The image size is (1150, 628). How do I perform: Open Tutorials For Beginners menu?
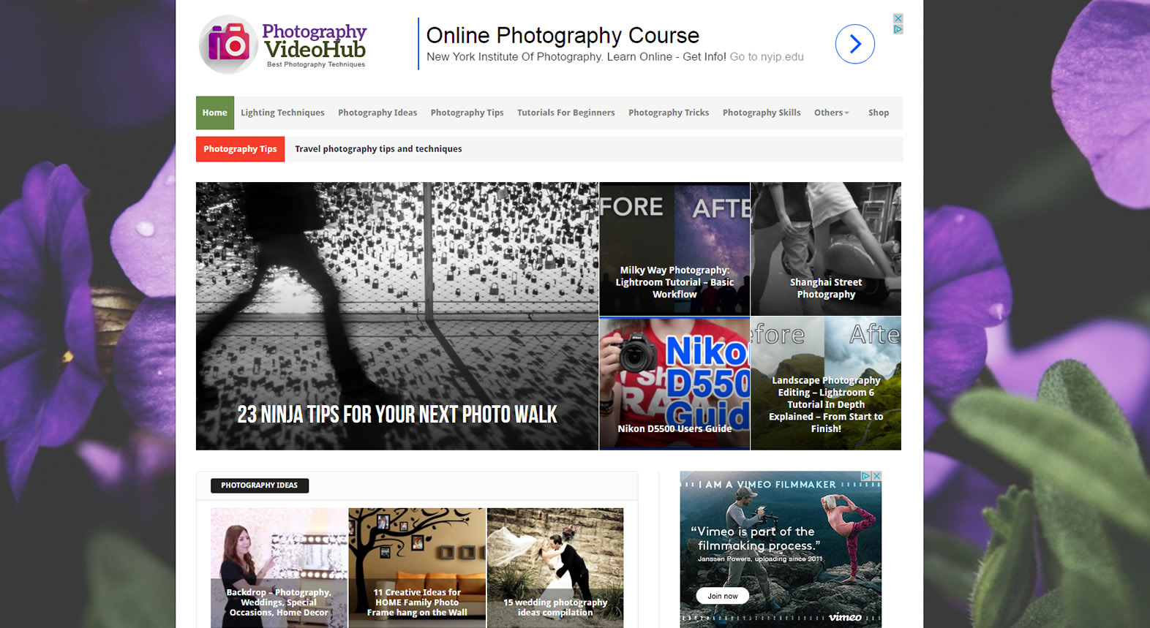(x=566, y=113)
